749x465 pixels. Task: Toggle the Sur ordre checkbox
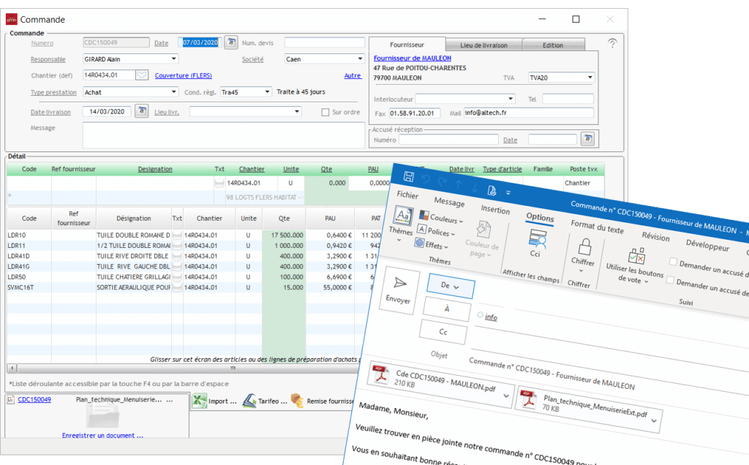325,112
